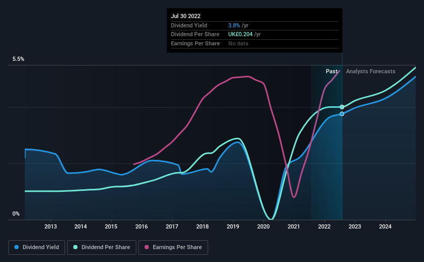Click the 2015 x-axis label
The width and height of the screenshot is (424, 262).
coord(111,226)
